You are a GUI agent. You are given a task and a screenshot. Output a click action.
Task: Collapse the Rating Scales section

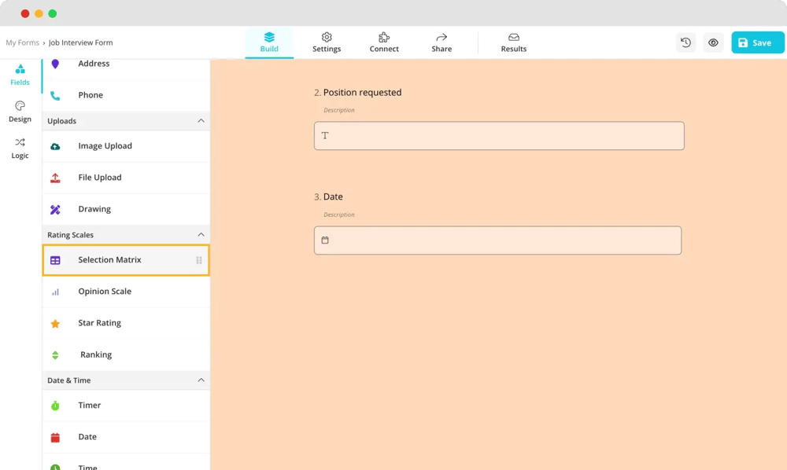(201, 235)
